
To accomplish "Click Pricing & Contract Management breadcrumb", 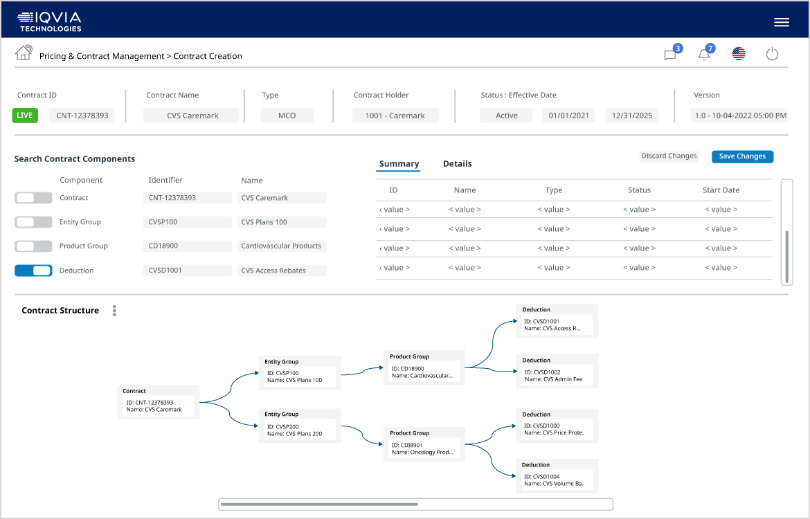I will pos(102,56).
